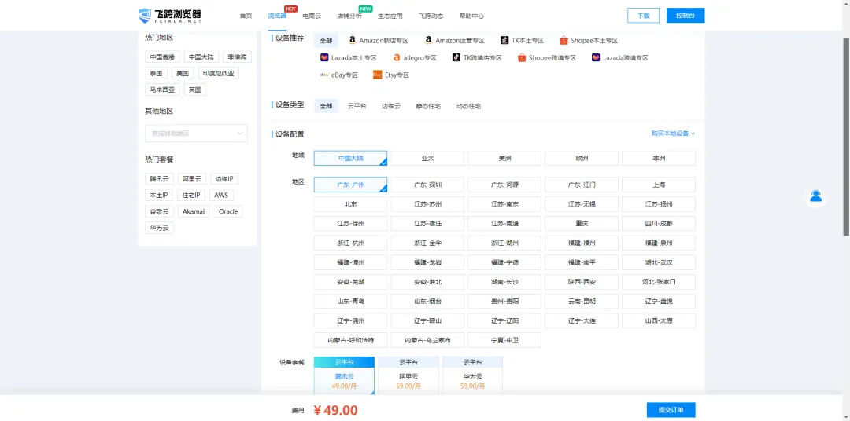The height and width of the screenshot is (421, 850).
Task: Open 浏览器 navigation item
Action: [277, 16]
